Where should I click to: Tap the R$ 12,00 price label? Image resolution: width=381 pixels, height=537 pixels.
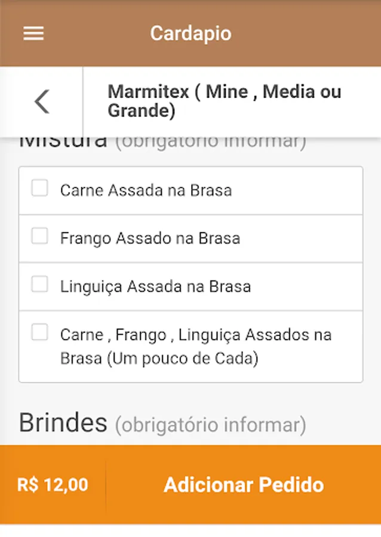click(x=53, y=484)
